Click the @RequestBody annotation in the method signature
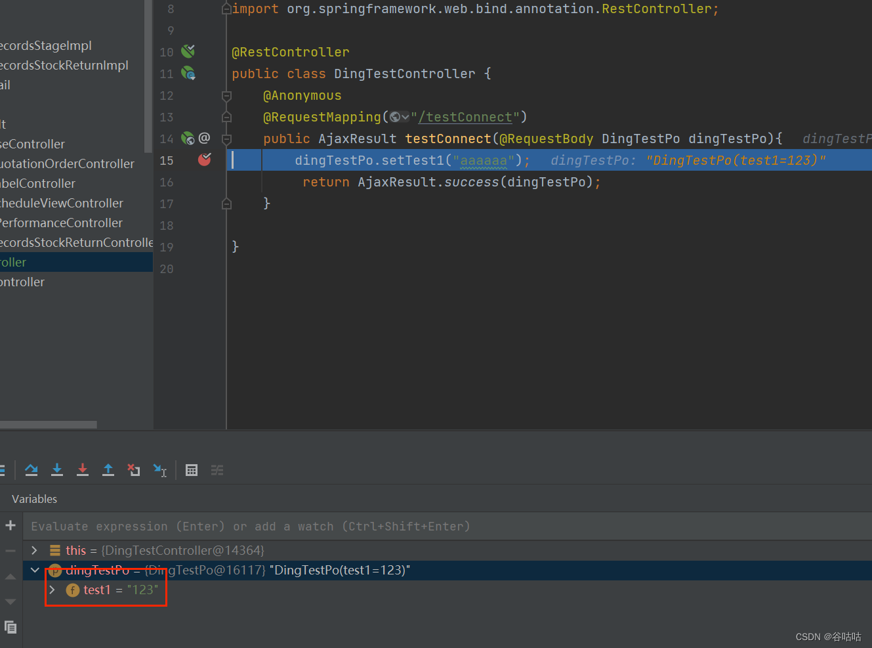The width and height of the screenshot is (872, 648). [x=547, y=139]
